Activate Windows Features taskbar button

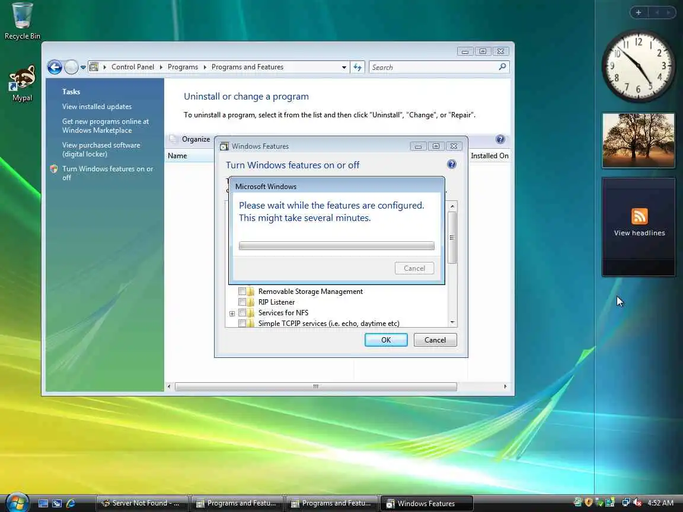[427, 503]
